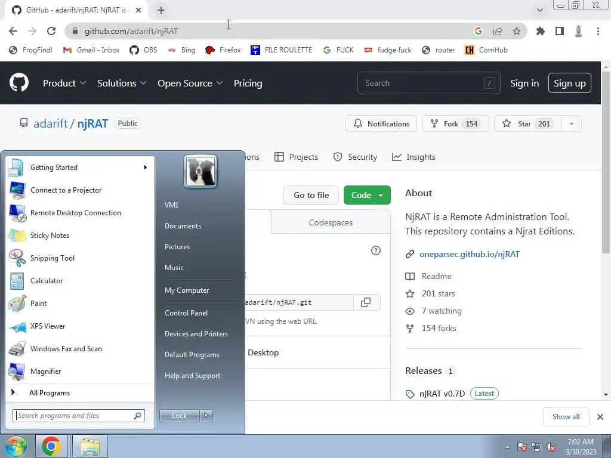Open Chrome side panel icon

coord(560,31)
